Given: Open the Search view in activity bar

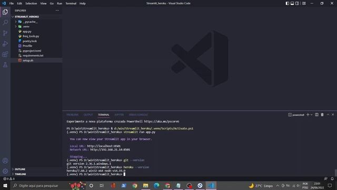Looking at the screenshot, I should (5, 22).
